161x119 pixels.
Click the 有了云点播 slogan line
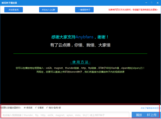pos(80,45)
